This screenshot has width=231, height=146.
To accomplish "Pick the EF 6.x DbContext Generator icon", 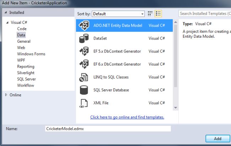I will 84,64.
